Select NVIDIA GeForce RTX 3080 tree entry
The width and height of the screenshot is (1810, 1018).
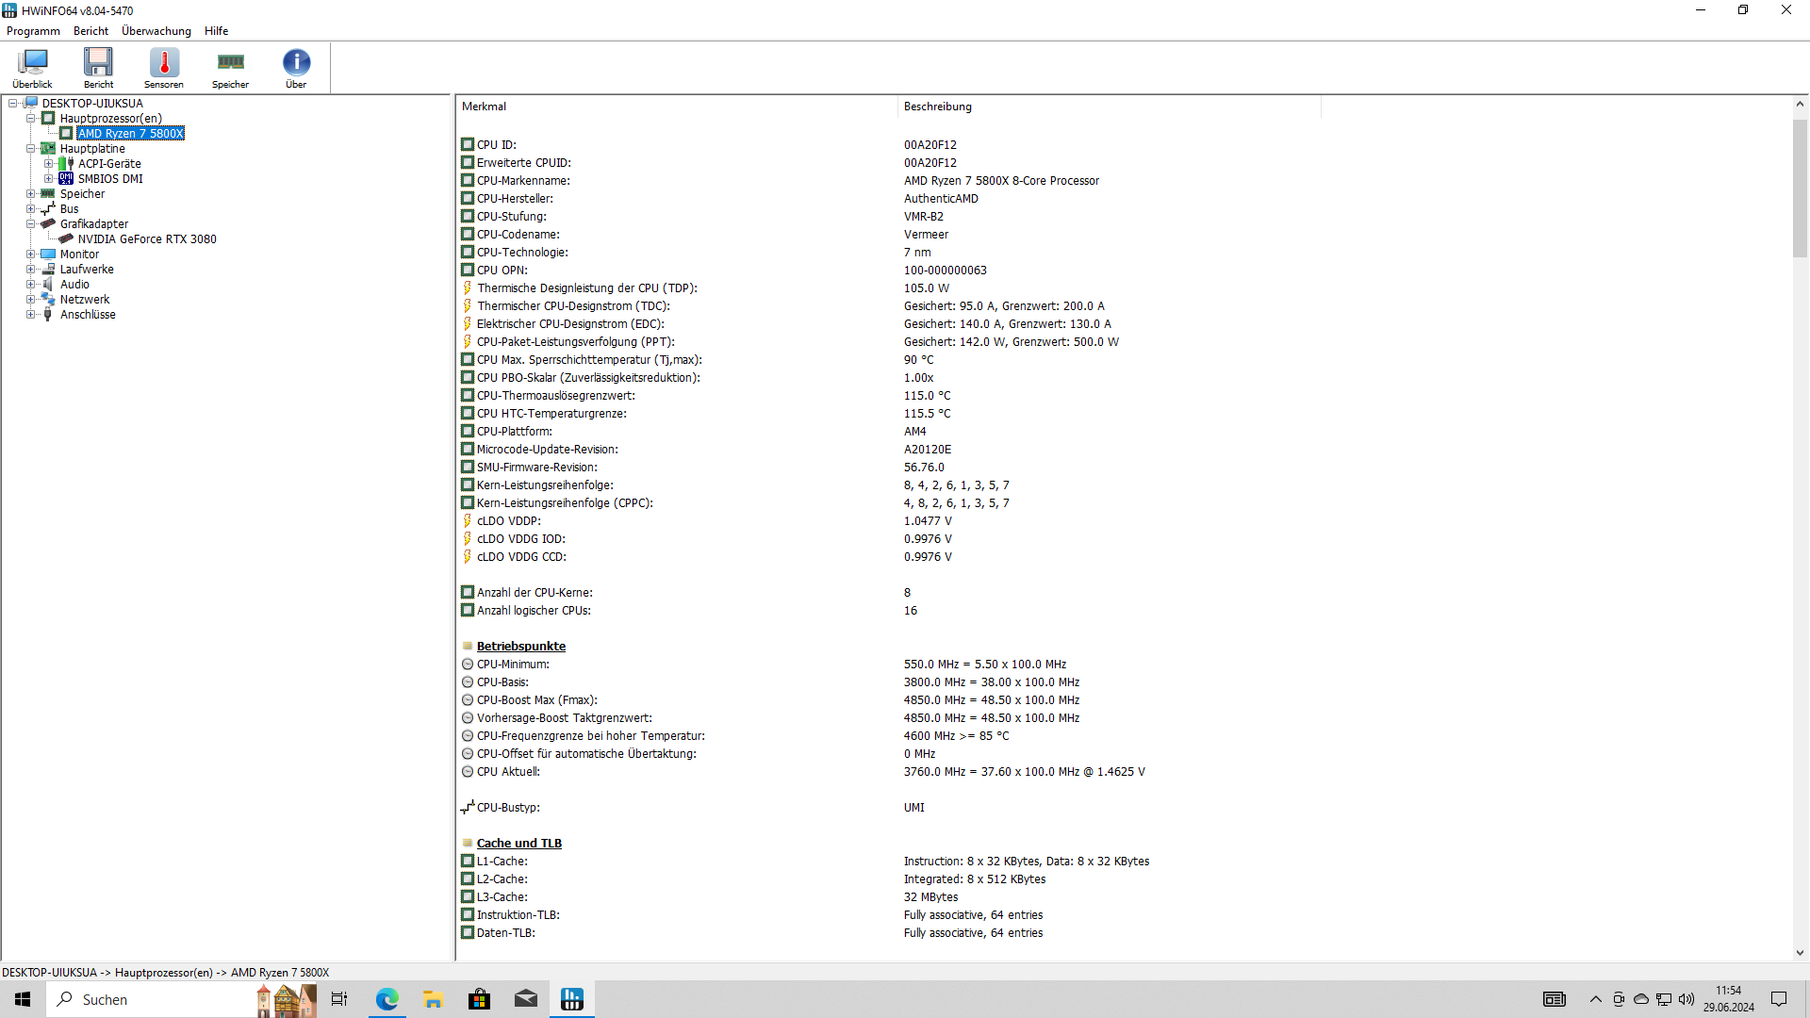point(147,239)
